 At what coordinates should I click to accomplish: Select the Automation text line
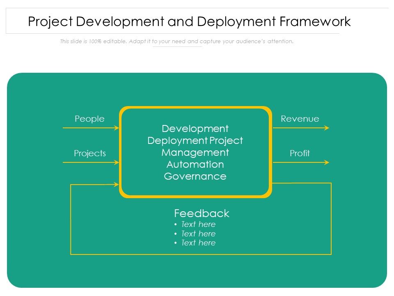tap(195, 164)
